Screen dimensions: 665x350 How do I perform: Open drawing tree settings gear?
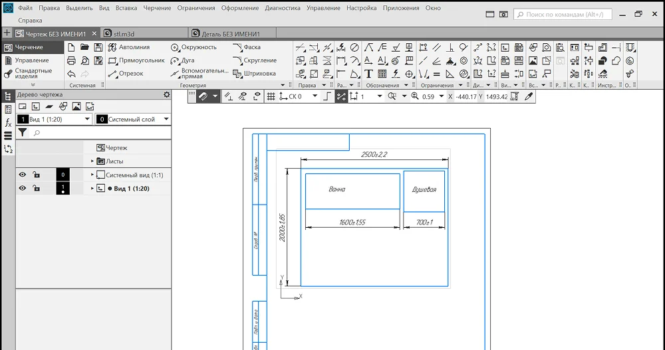coord(167,95)
